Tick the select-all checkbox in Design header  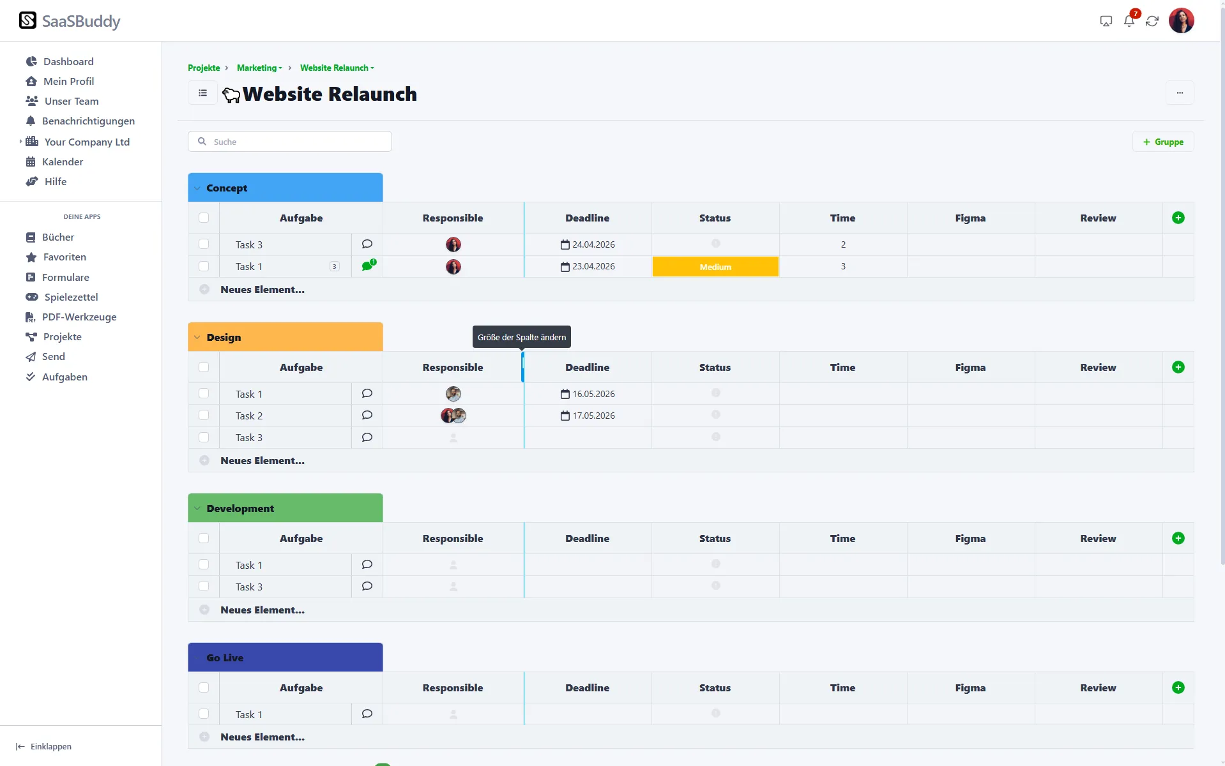pyautogui.click(x=204, y=367)
